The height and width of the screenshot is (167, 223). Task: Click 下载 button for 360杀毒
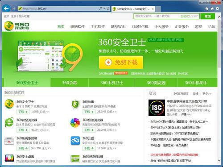click(x=89, y=112)
